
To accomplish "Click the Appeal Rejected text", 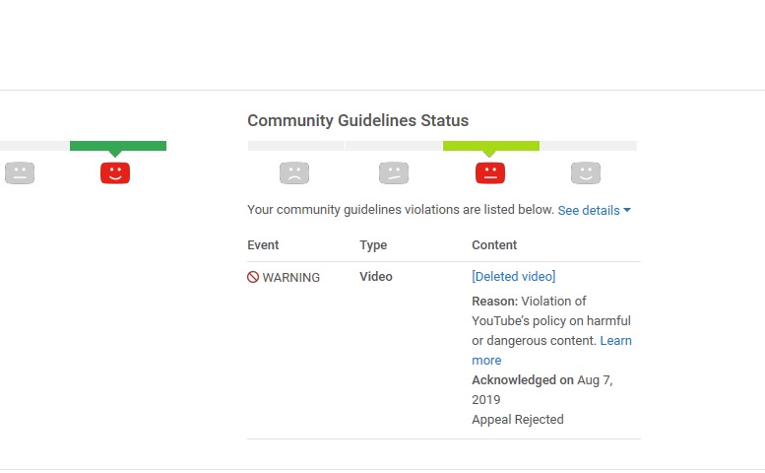I will 518,420.
